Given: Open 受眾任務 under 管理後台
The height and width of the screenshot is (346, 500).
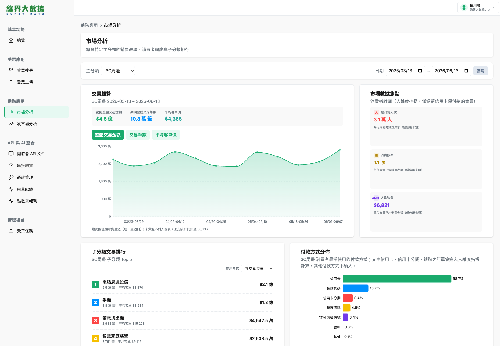Looking at the screenshot, I should (x=37, y=231).
